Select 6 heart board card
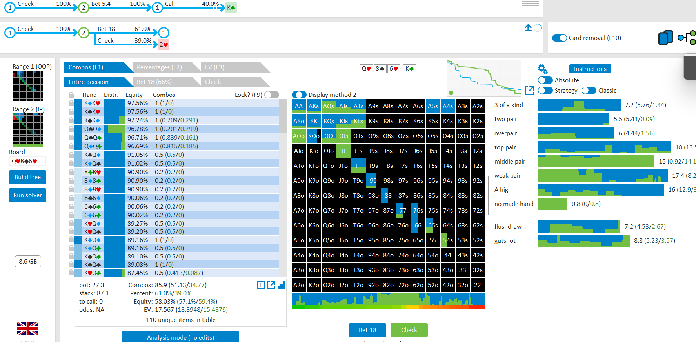Image resolution: width=696 pixels, height=342 pixels. pyautogui.click(x=394, y=69)
